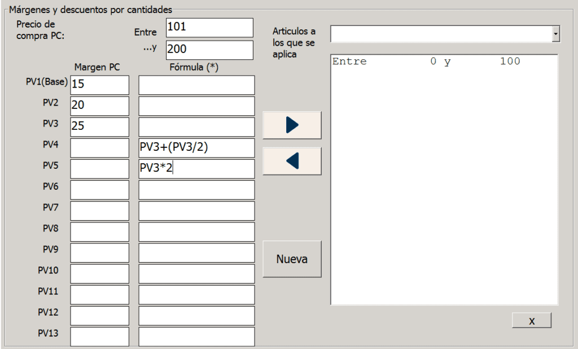Click the PV8 formula input box
Image resolution: width=578 pixels, height=349 pixels.
[x=196, y=232]
